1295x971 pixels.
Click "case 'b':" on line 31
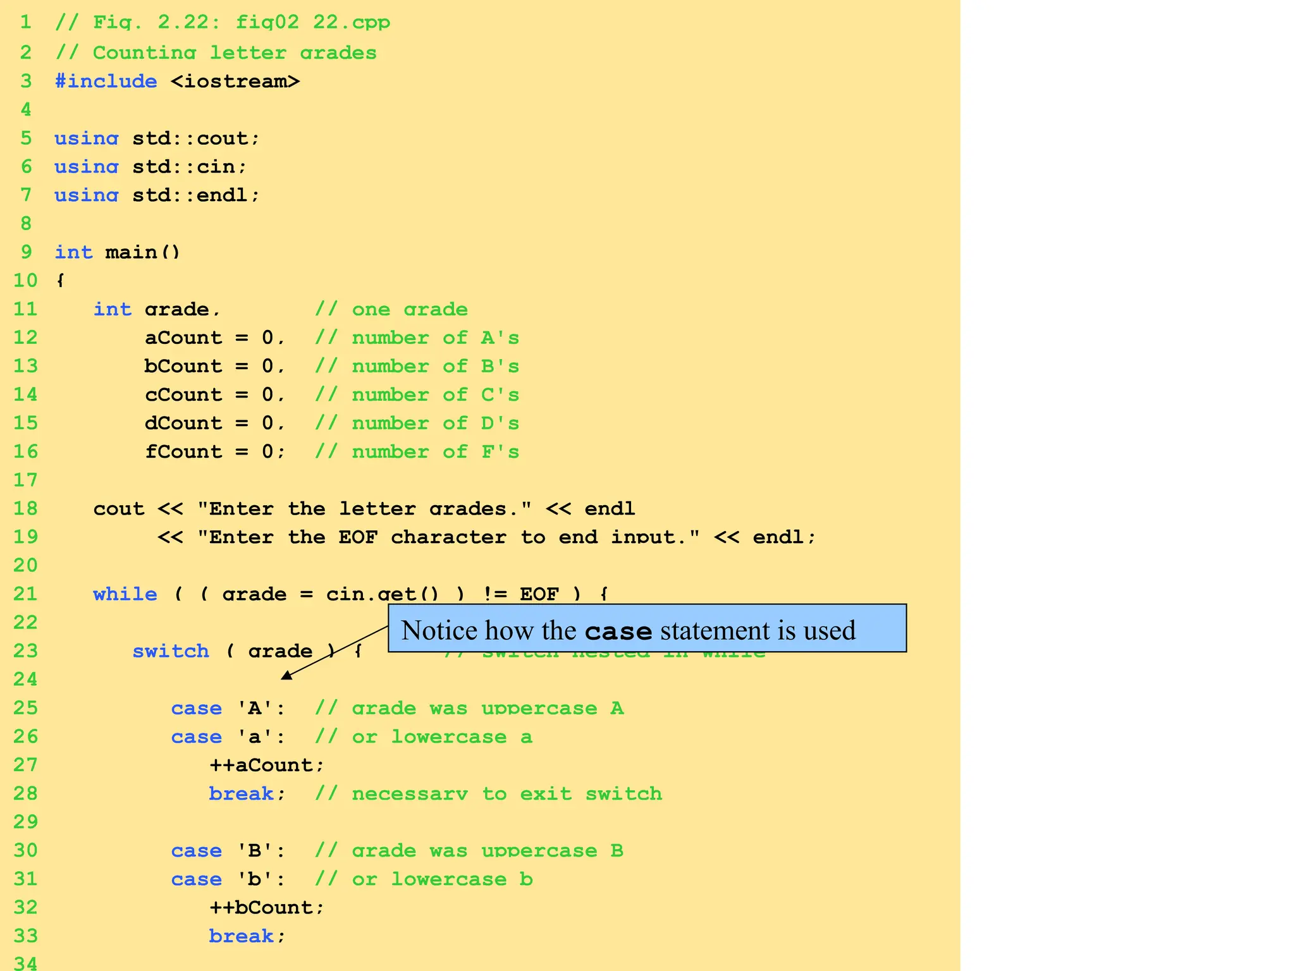click(x=228, y=879)
